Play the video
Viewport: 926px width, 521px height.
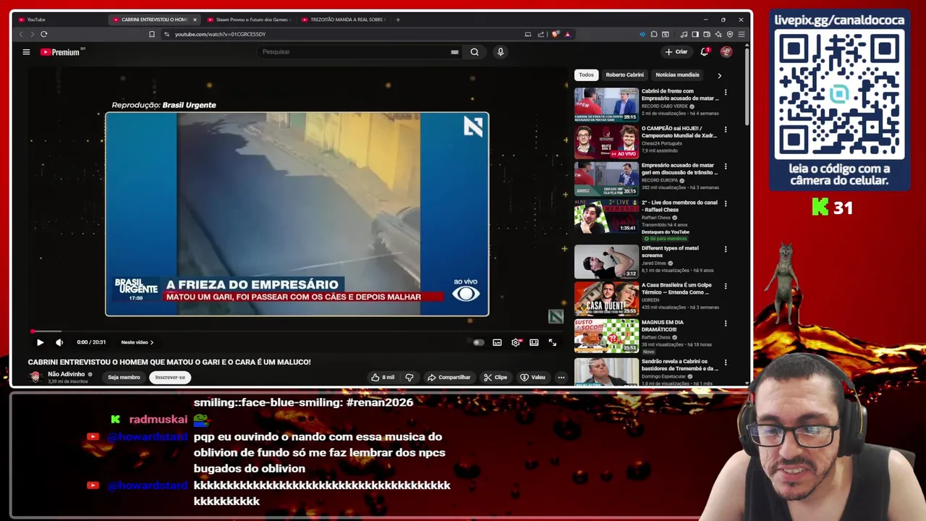tap(40, 342)
